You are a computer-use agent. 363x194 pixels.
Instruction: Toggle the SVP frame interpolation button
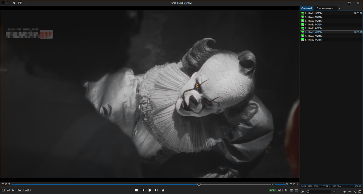point(279,190)
